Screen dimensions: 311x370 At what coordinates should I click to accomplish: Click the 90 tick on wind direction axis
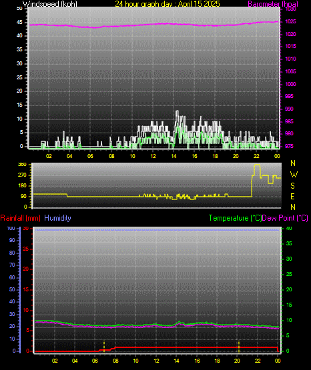pos(23,196)
